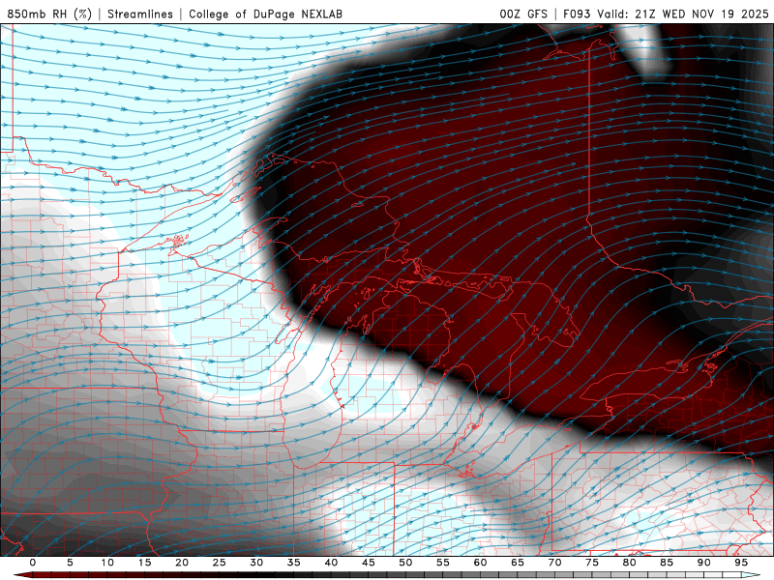Select the "15" value on the color scale
The width and height of the screenshot is (774, 580).
point(144,563)
